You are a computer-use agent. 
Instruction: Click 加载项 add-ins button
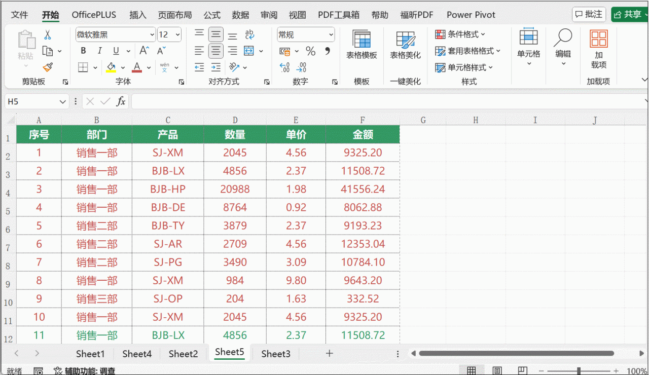point(599,49)
